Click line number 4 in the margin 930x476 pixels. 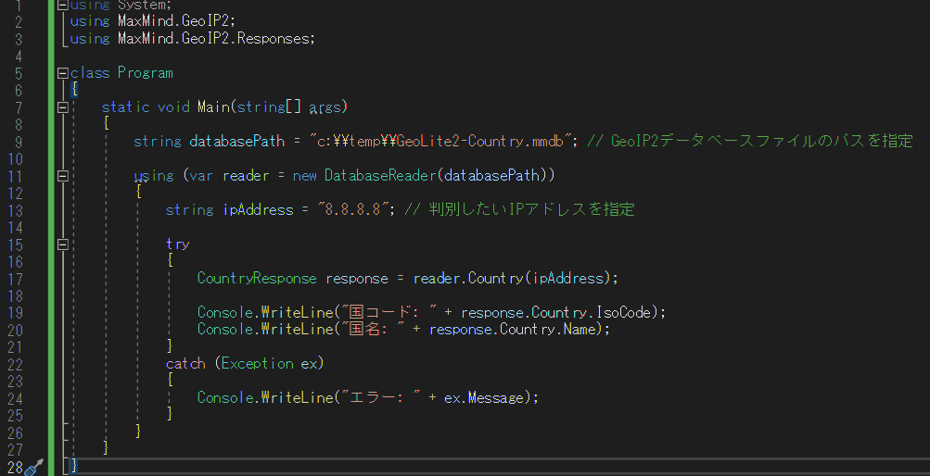coord(18,56)
